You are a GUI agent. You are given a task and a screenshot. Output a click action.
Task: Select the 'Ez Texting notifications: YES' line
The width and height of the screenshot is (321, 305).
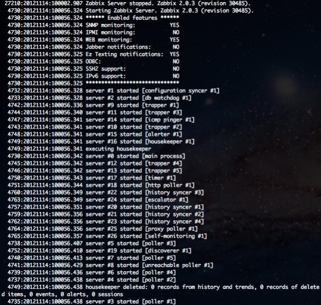[x=93, y=54]
